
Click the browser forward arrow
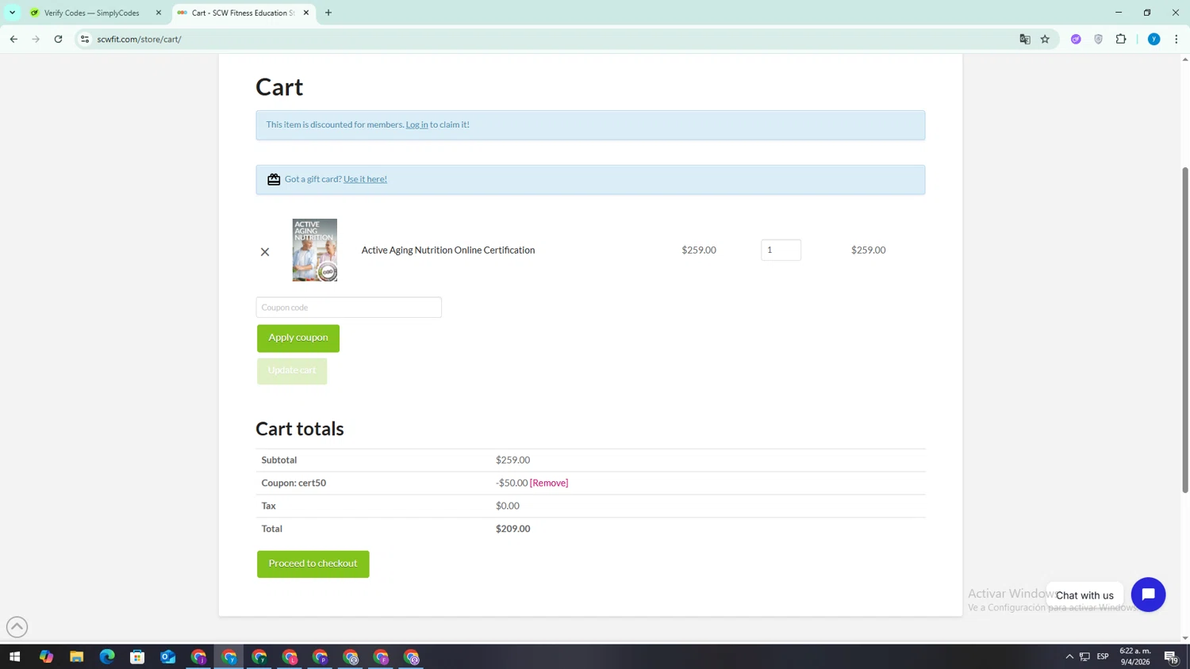36,39
